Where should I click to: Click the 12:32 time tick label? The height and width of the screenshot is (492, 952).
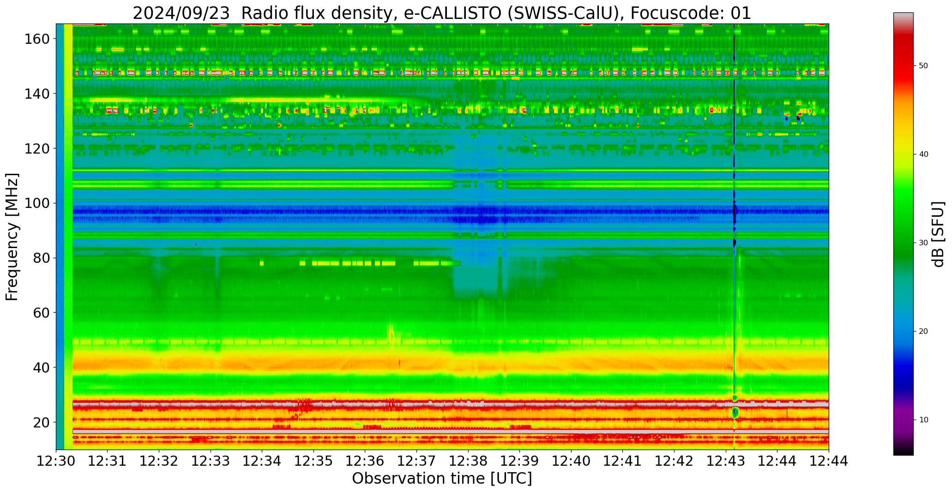pyautogui.click(x=159, y=461)
